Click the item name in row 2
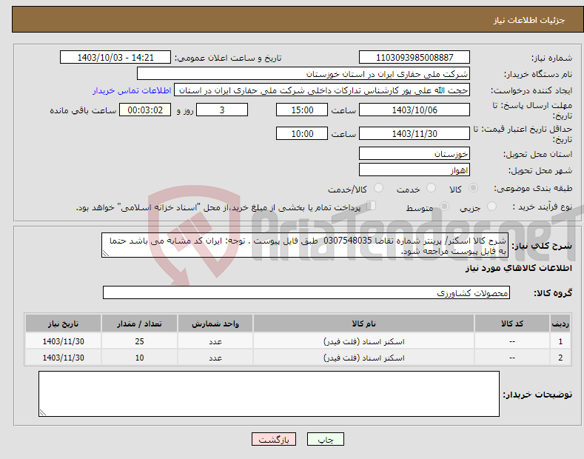The height and width of the screenshot is (459, 584). point(363,358)
